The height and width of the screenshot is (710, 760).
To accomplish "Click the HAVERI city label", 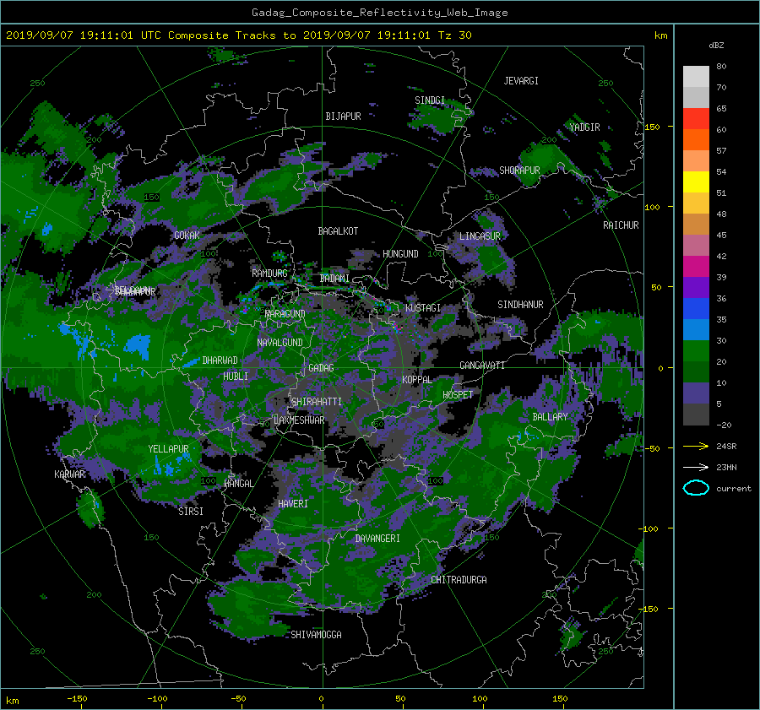I will coord(293,504).
